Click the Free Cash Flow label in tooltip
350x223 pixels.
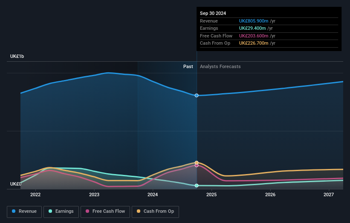tap(216, 36)
